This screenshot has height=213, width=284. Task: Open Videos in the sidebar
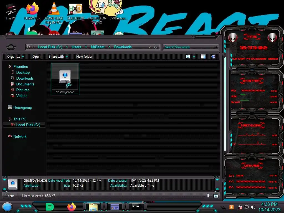[22, 96]
